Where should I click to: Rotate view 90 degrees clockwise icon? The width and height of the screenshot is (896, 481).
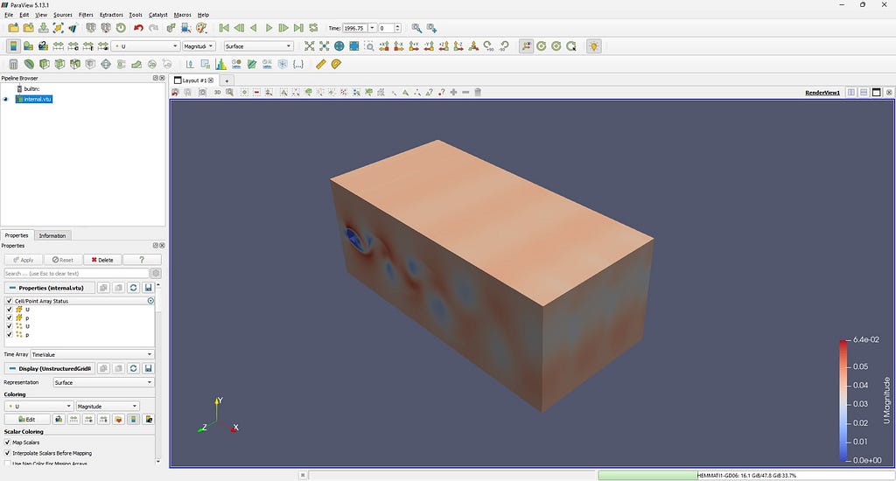[x=488, y=46]
